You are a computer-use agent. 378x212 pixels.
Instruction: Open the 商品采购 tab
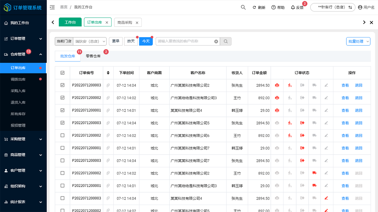coord(125,22)
